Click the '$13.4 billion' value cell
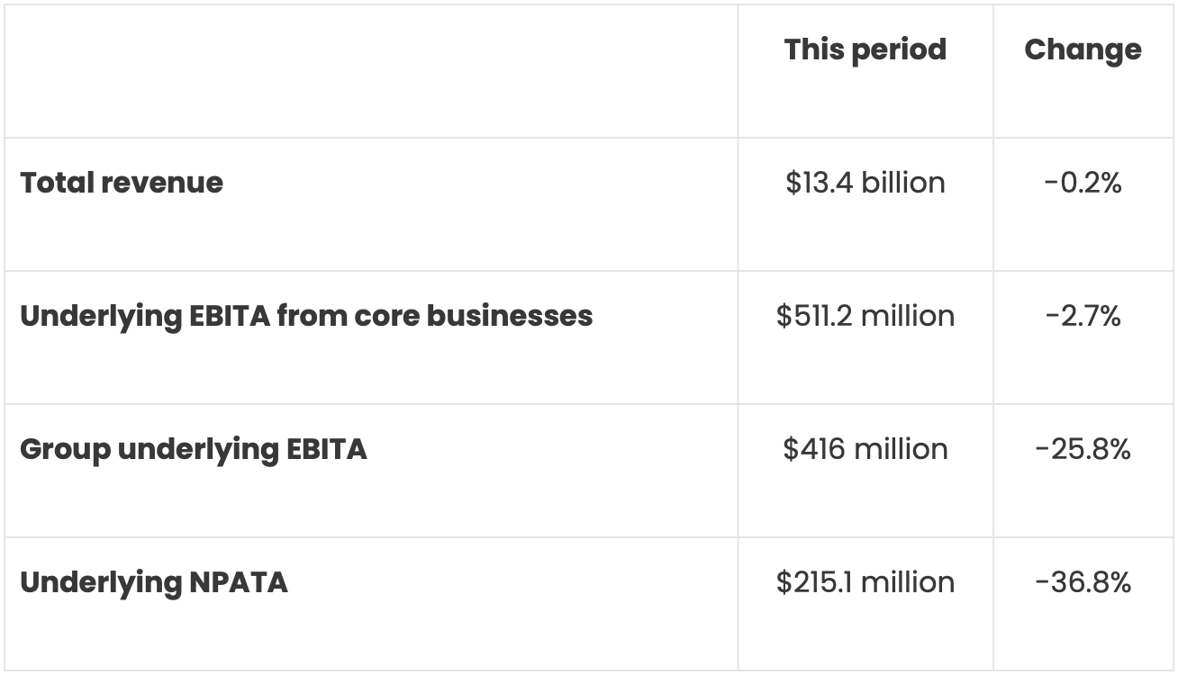Image resolution: width=1178 pixels, height=675 pixels. tap(865, 183)
